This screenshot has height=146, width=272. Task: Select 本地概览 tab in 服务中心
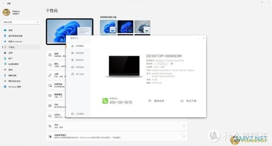79,46
